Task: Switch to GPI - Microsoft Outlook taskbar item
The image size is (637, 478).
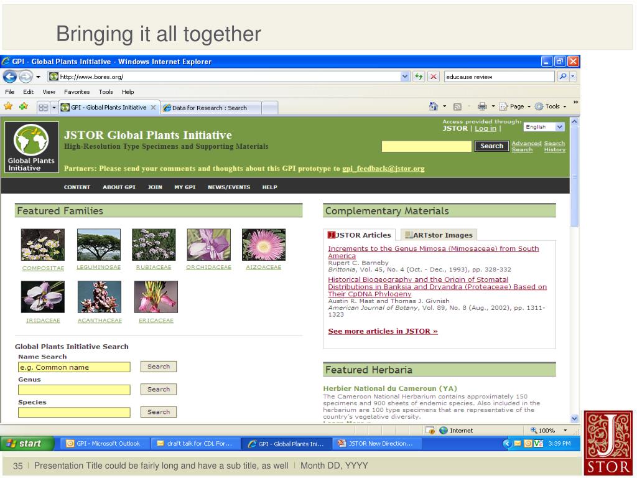Action: [x=105, y=443]
